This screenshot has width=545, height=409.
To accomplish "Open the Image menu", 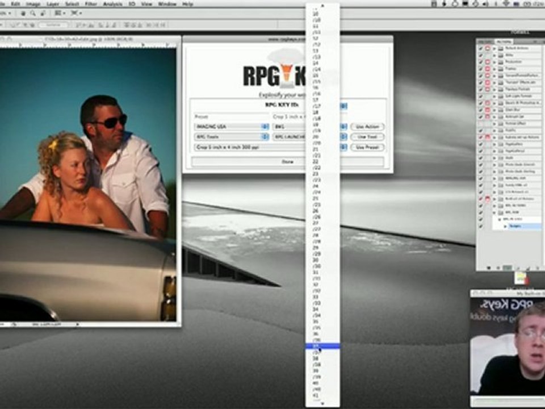I will (x=33, y=4).
